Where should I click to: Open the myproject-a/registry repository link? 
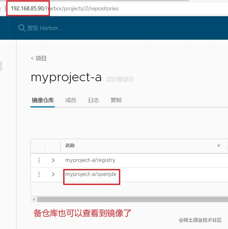[x=90, y=160]
